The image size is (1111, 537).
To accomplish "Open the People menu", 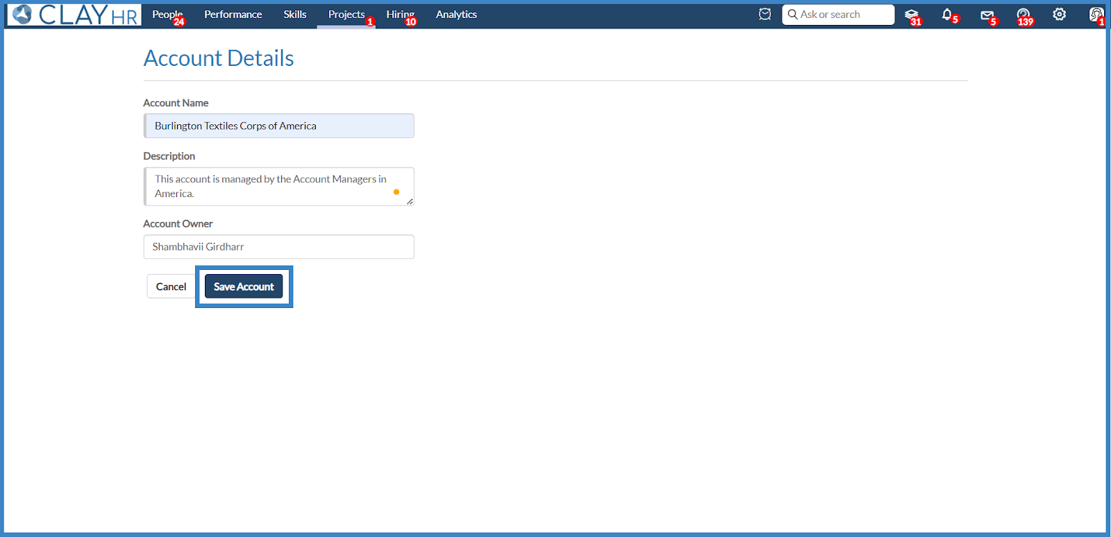I will [167, 15].
